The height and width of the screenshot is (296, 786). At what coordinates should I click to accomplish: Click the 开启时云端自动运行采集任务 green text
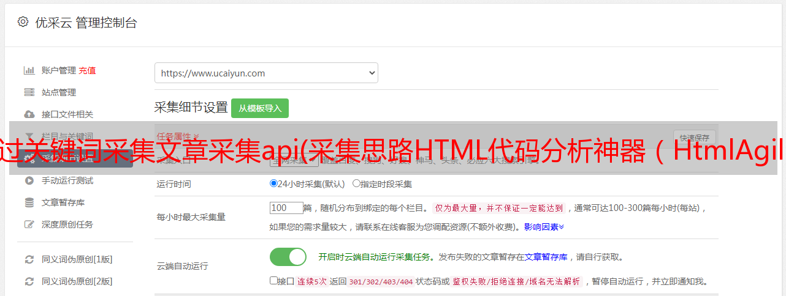coord(373,257)
